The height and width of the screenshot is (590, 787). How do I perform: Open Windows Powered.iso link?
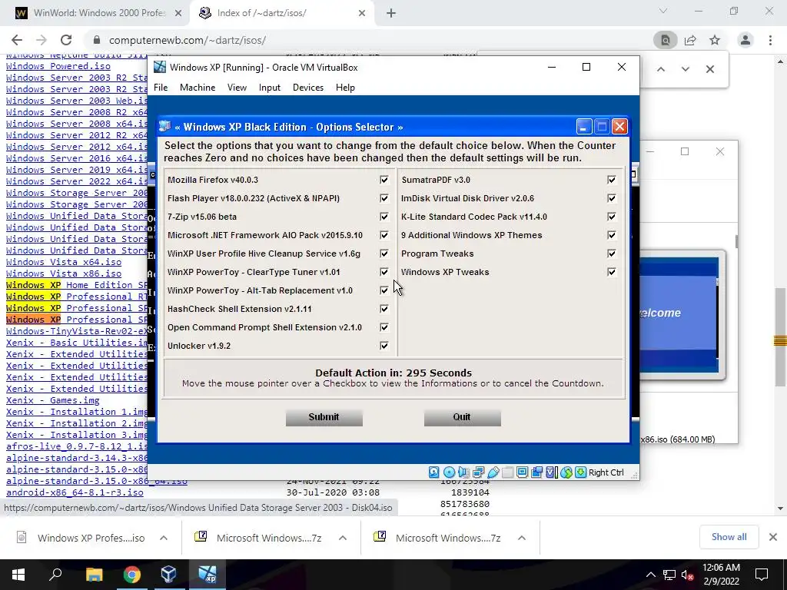coord(58,66)
